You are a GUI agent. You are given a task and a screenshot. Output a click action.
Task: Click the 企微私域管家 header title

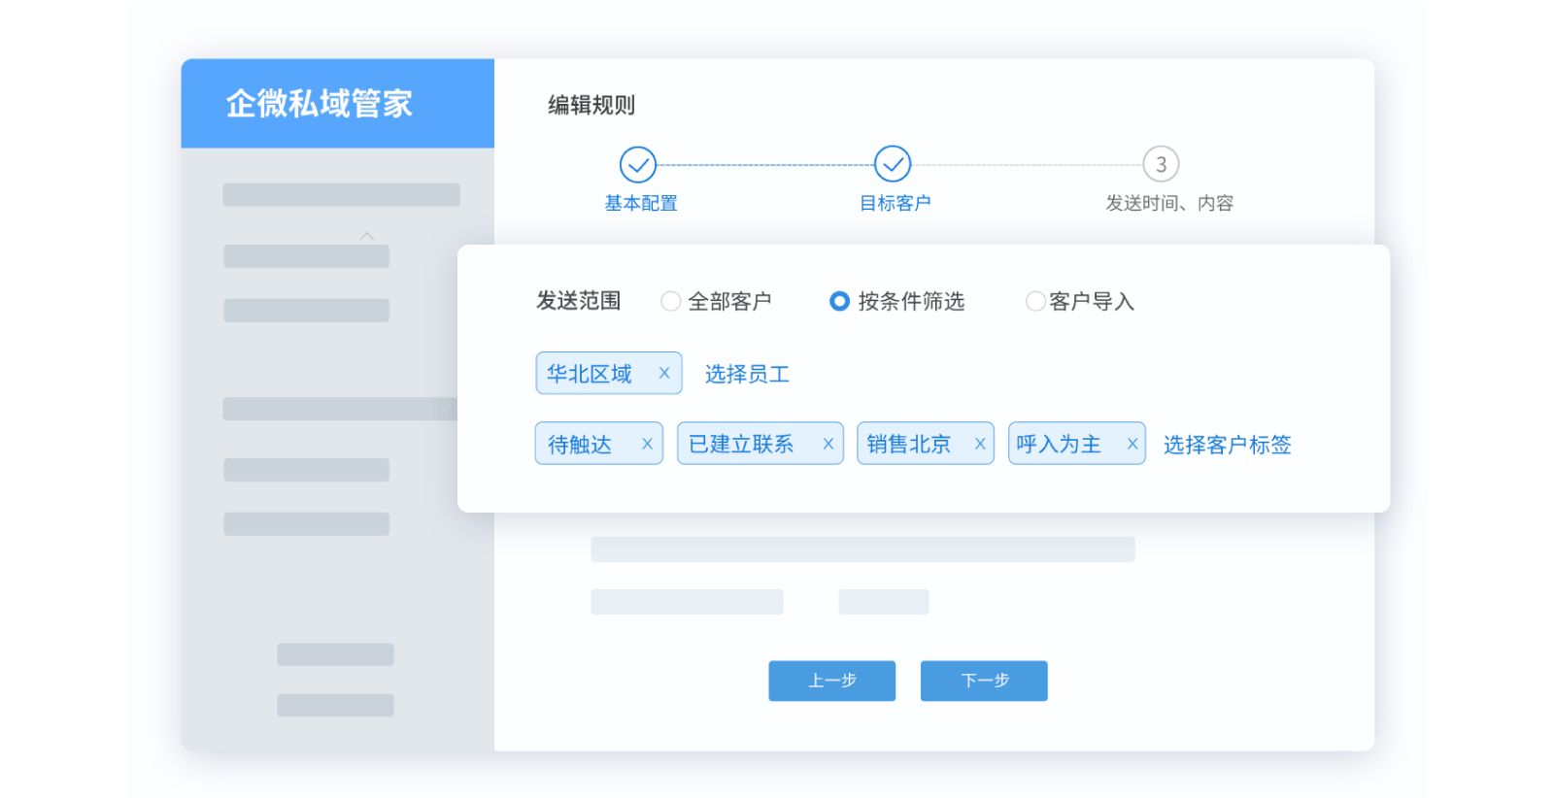click(x=320, y=103)
